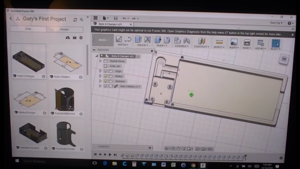This screenshot has width=300, height=169.
Task: Refresh the project data panel
Action: 75,20
